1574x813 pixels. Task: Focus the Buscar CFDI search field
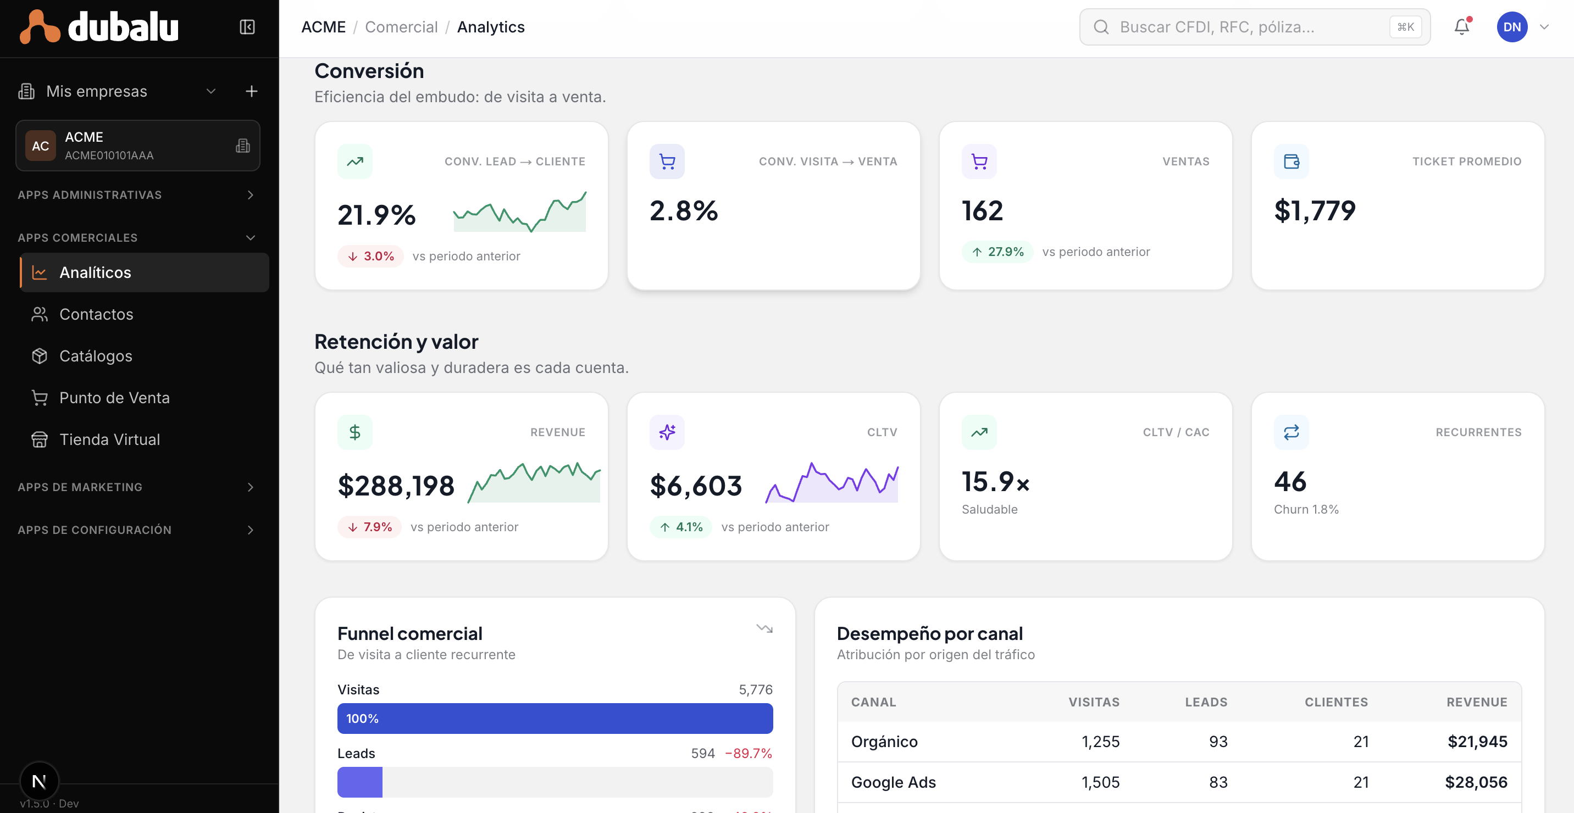[x=1255, y=27]
